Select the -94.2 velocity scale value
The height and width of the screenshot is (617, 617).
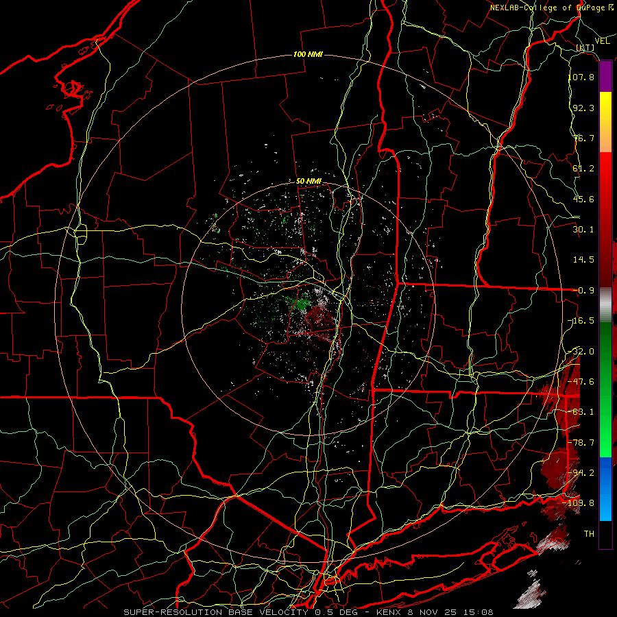581,473
